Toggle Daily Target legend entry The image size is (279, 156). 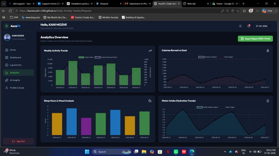pos(227,107)
